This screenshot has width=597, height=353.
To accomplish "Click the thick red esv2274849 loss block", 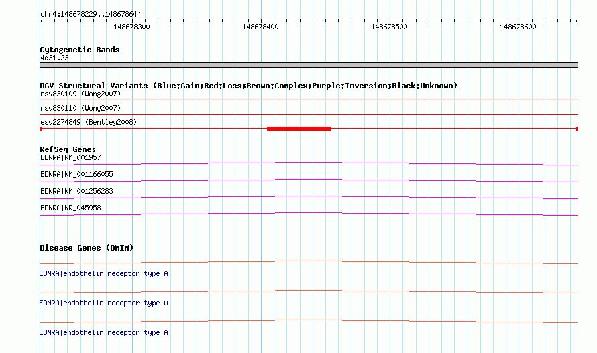I will (x=299, y=129).
